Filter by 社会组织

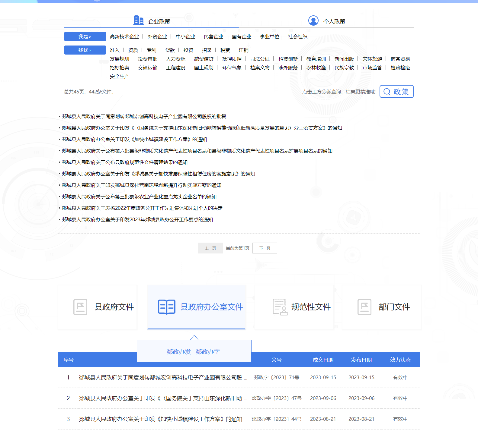pos(298,36)
